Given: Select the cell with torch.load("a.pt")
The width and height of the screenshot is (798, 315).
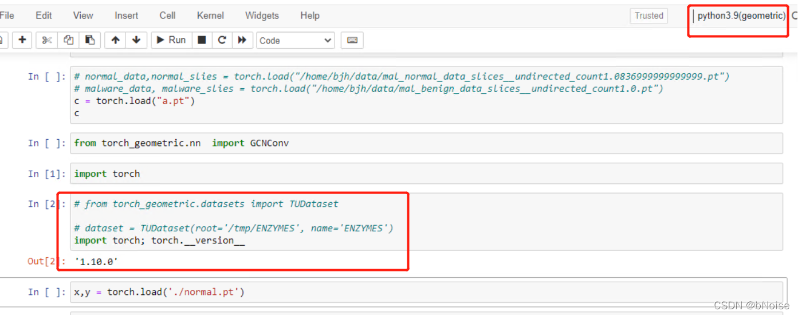Looking at the screenshot, I should [x=426, y=94].
